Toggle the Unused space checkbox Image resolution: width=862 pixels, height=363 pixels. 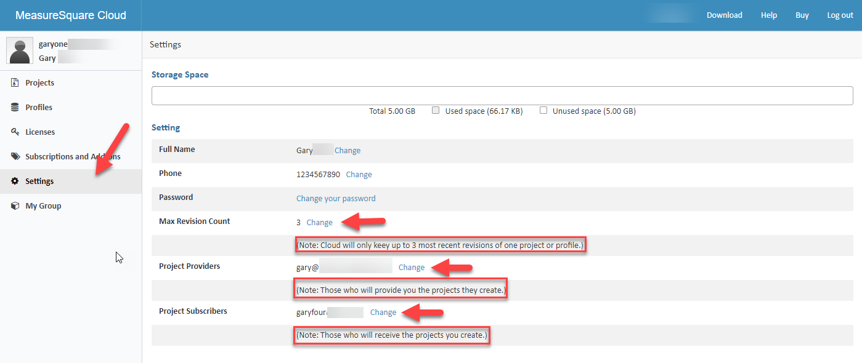click(543, 111)
